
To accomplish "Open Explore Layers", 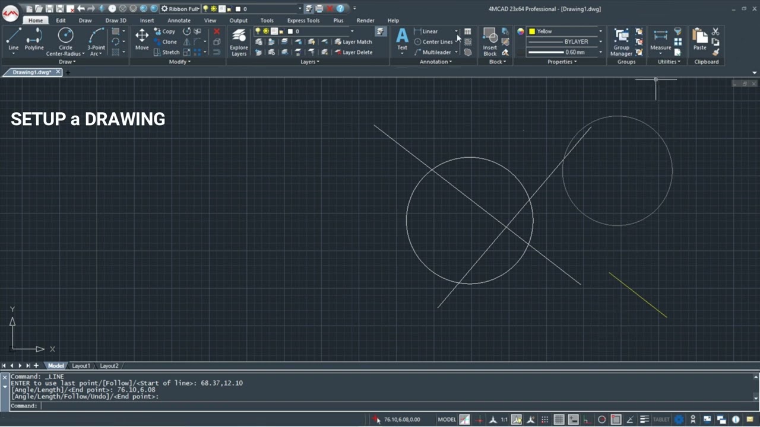I will [x=239, y=42].
